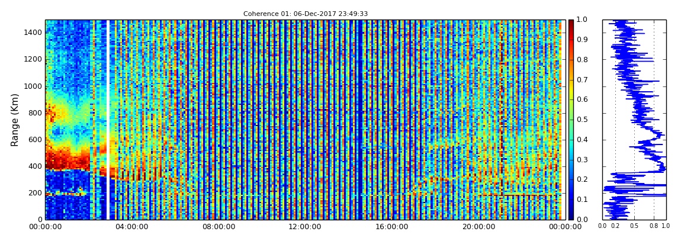681x241 pixels.
Task: Click the 0.1 colorbar tick label
Action: pos(582,200)
